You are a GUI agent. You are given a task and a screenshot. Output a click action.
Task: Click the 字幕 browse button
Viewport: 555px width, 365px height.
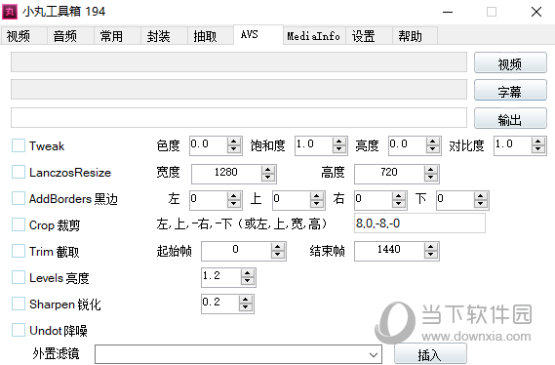[x=510, y=91]
